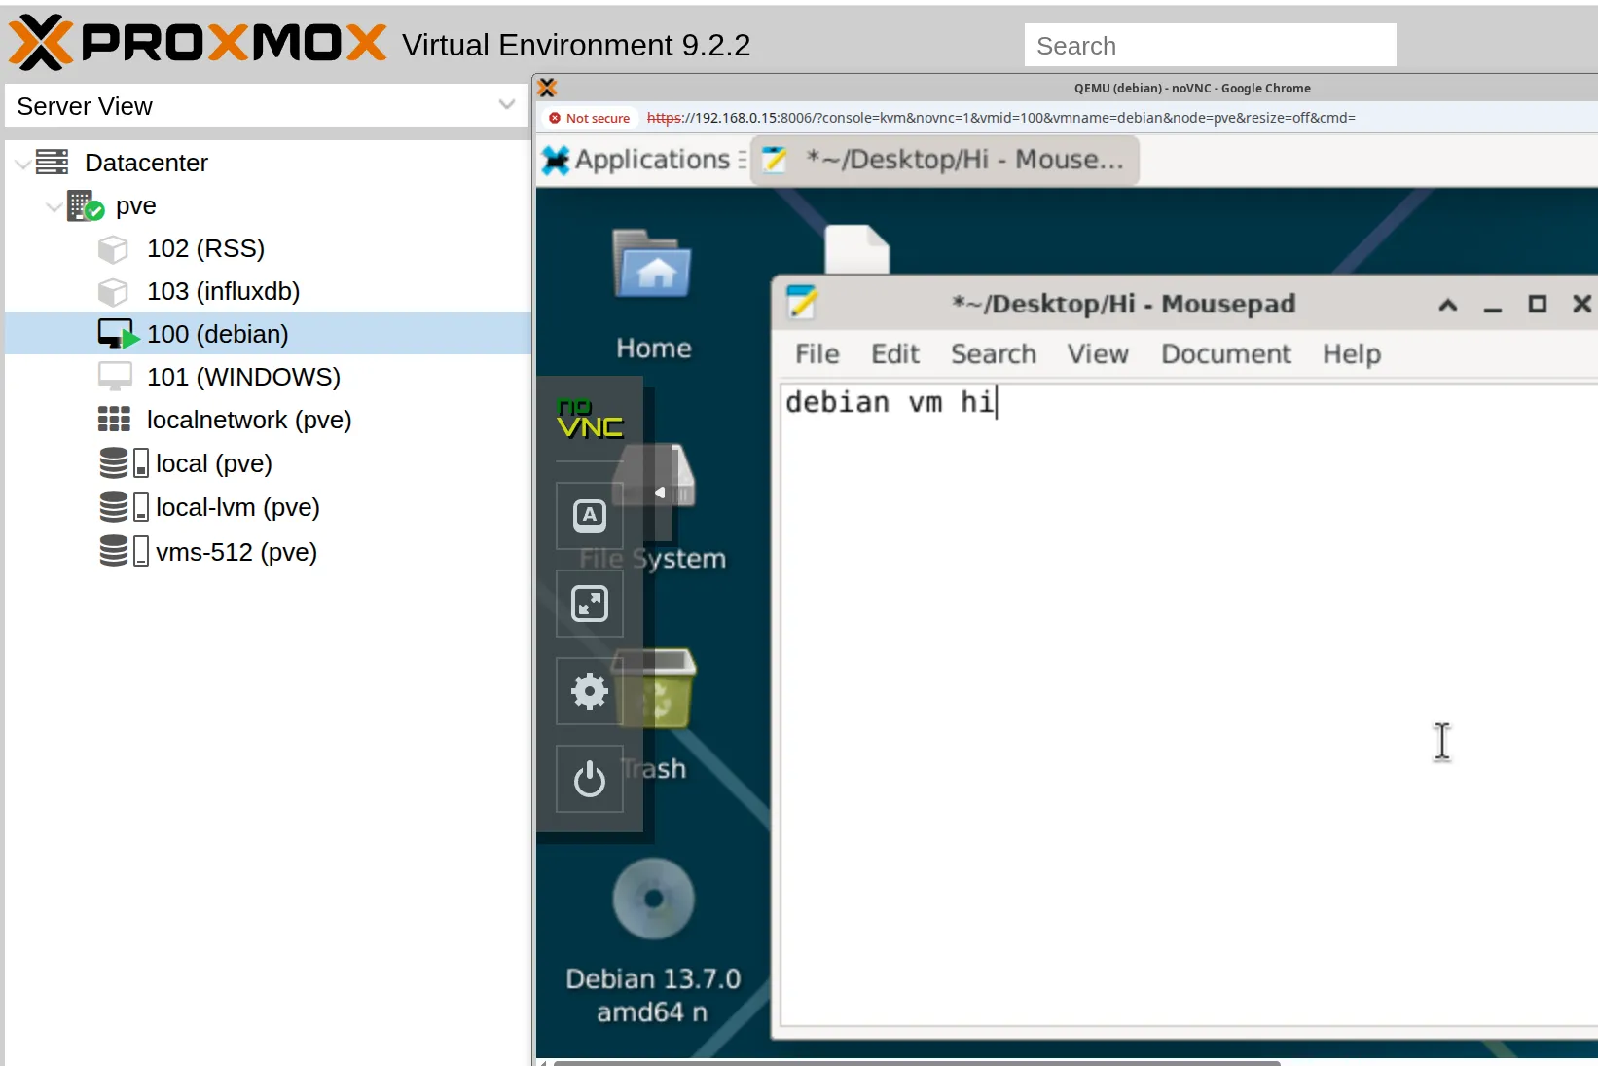
Task: Select VM 100 (debian)
Action: (217, 334)
